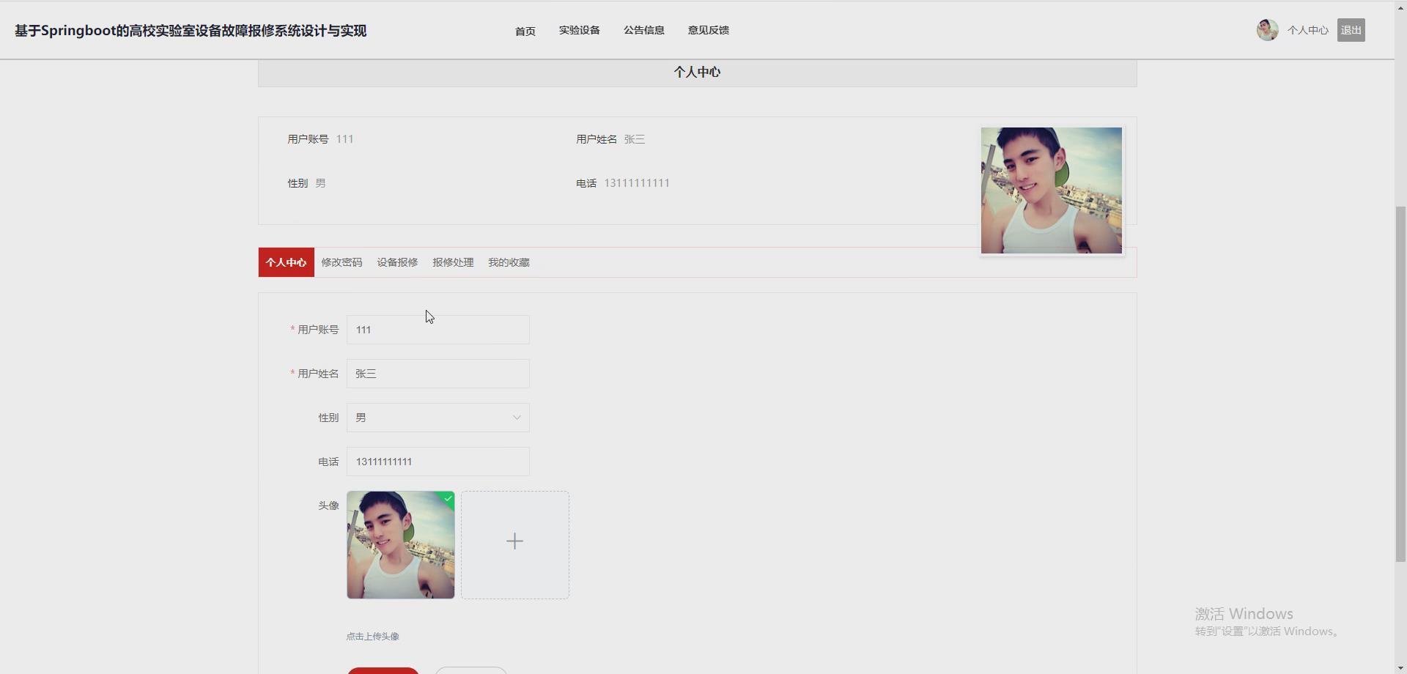Image resolution: width=1407 pixels, height=674 pixels.
Task: Click the uploaded avatar thumbnail below 头像
Action: (400, 545)
